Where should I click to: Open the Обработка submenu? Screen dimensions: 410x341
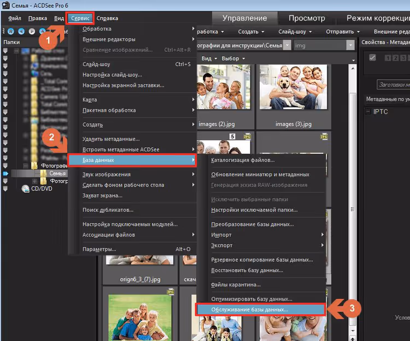point(132,29)
